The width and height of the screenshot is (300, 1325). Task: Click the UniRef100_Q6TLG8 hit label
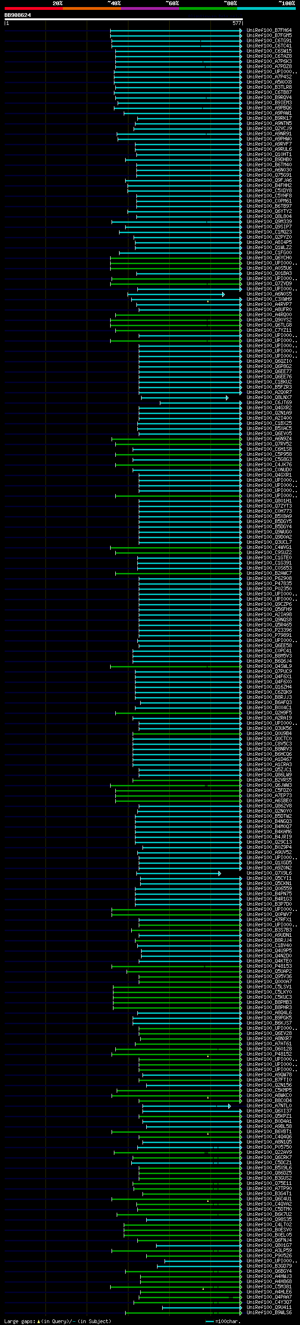point(269,325)
